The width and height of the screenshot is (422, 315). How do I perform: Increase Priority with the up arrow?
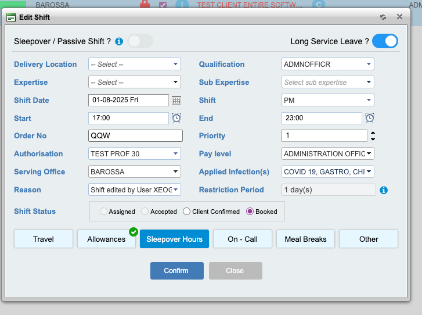(x=373, y=133)
